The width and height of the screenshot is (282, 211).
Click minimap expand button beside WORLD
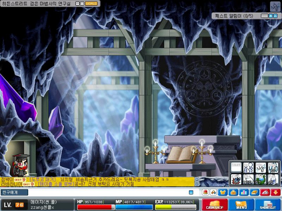[82, 4]
